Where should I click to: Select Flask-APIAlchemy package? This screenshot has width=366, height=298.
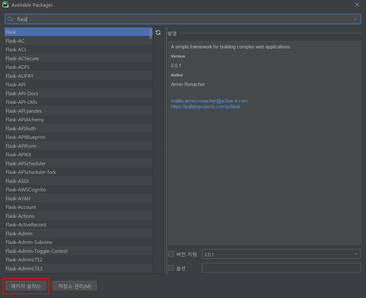click(79, 120)
